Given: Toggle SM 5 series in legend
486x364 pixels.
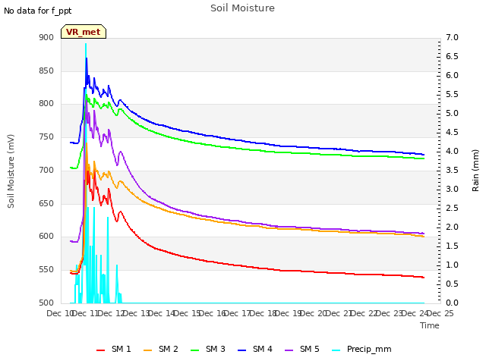Looking at the screenshot, I should [302, 349].
